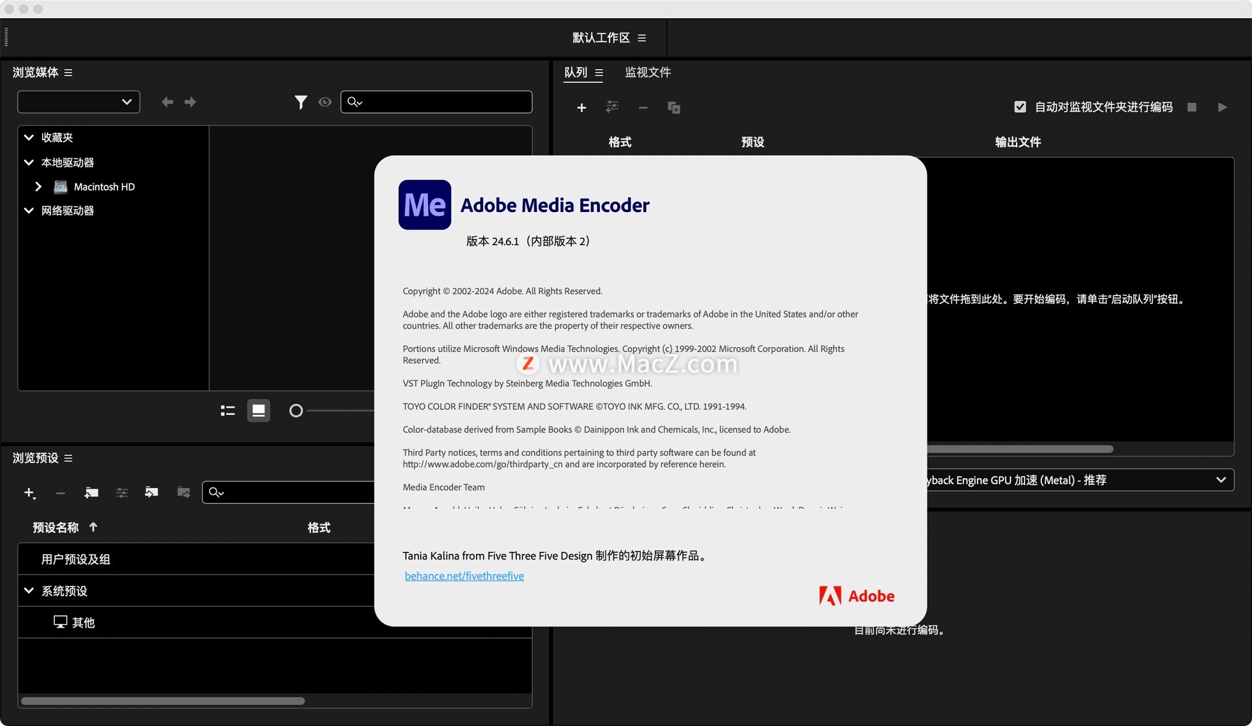
Task: Click the Media Encoder Team credits text
Action: [x=443, y=487]
